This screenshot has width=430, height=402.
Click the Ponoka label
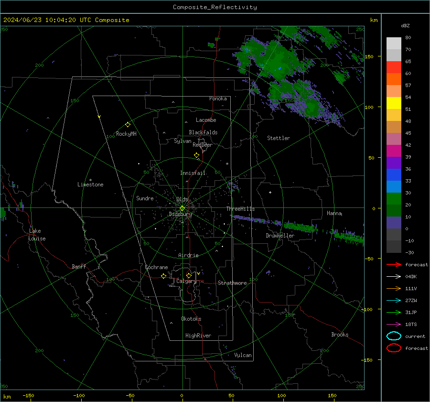pos(218,98)
